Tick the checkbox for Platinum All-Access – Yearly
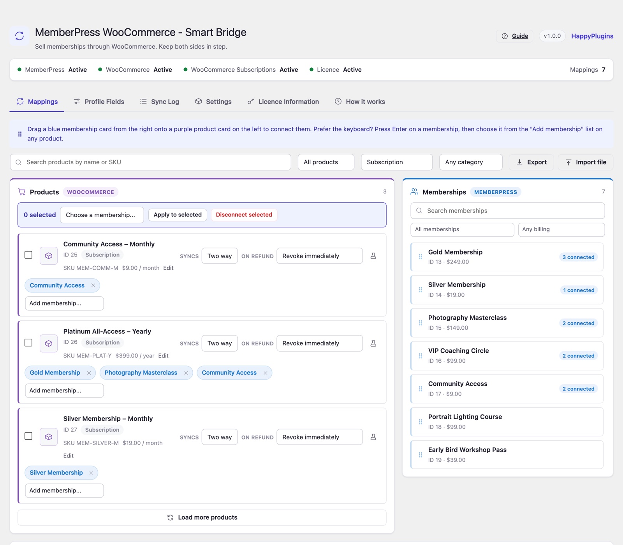This screenshot has height=545, width=623. click(x=28, y=343)
